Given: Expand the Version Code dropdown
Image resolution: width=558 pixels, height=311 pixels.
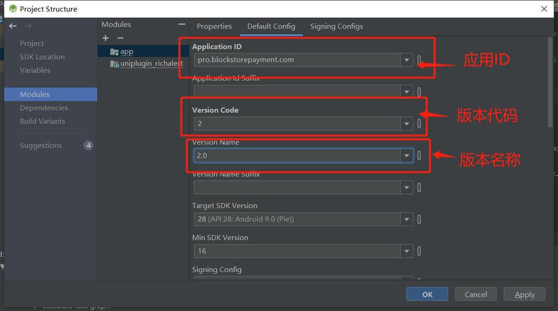Looking at the screenshot, I should coord(406,124).
